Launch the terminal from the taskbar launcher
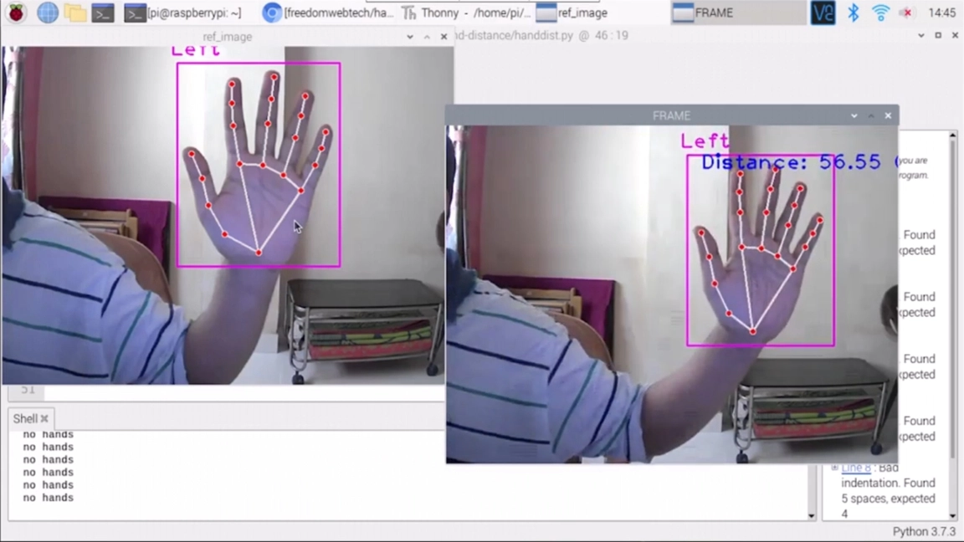The width and height of the screenshot is (964, 542). [x=103, y=13]
